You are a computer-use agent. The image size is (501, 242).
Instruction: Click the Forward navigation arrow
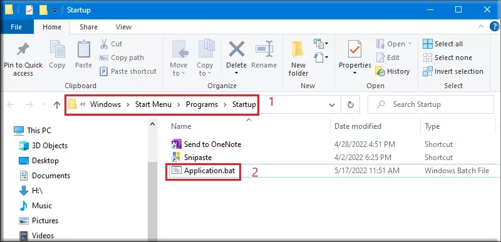pyautogui.click(x=29, y=104)
